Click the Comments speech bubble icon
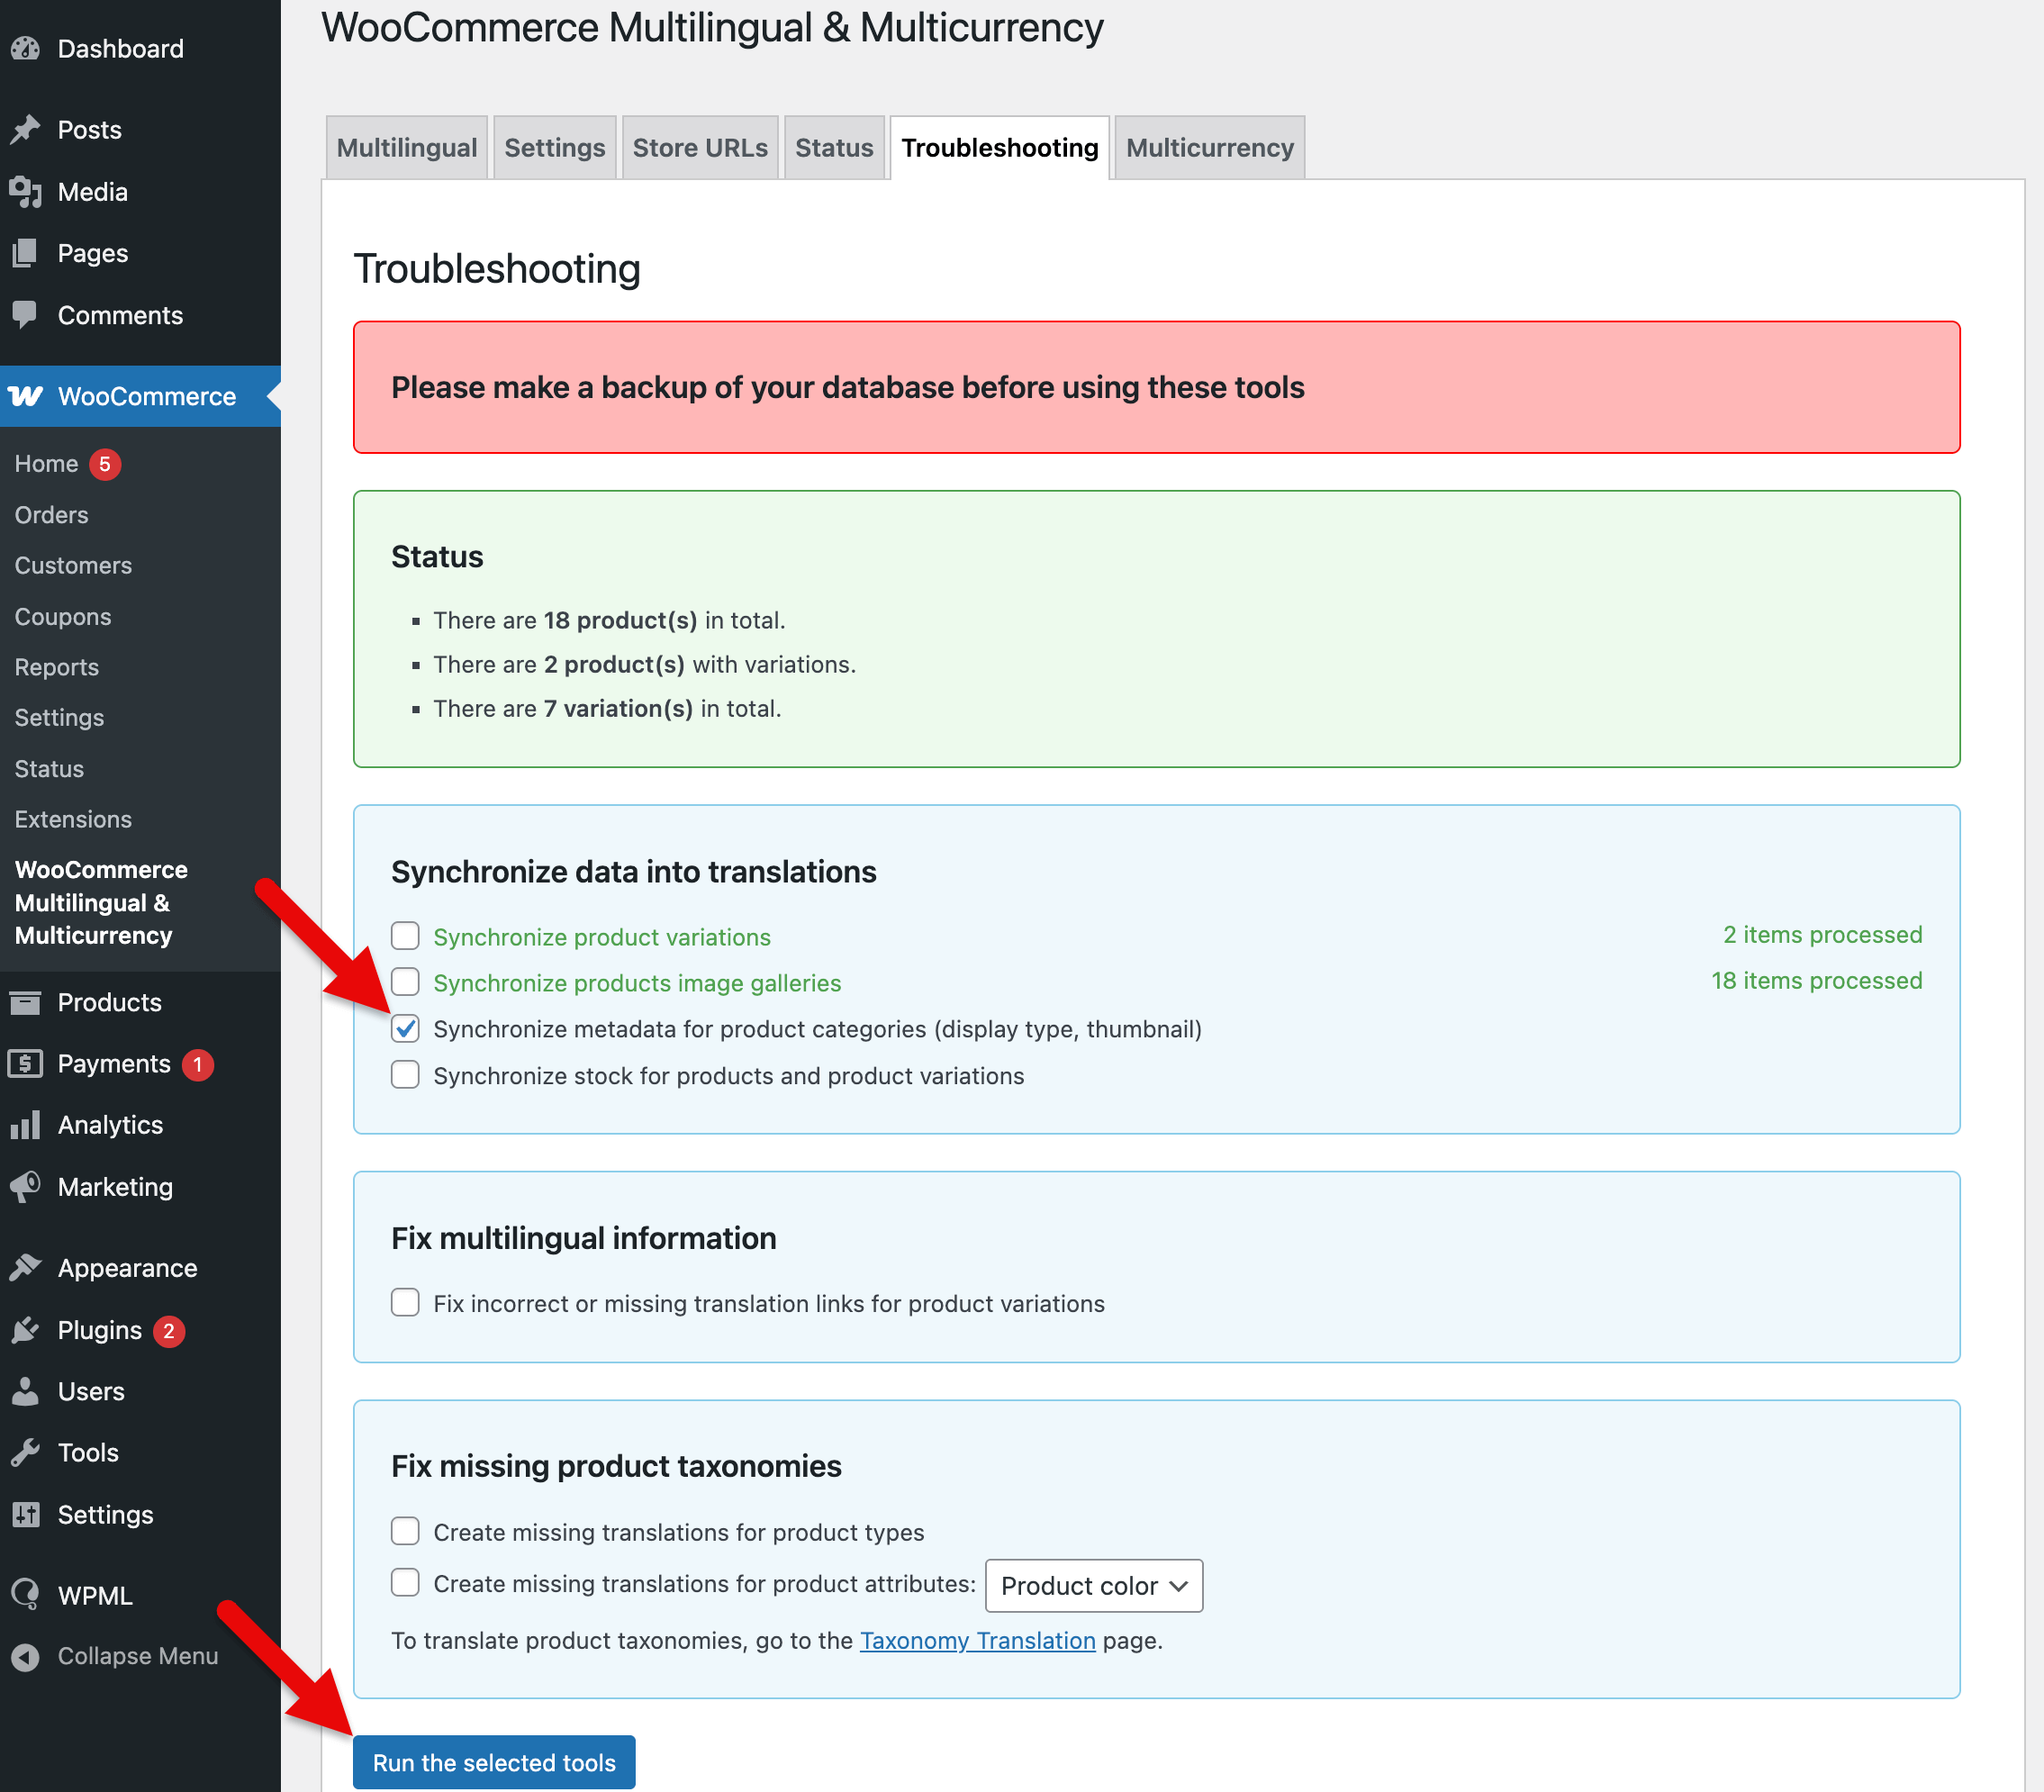2044x1792 pixels. (x=25, y=315)
